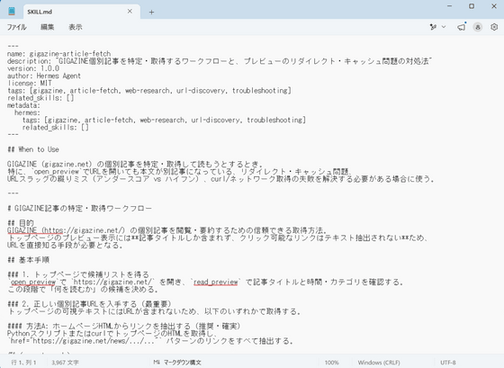The height and width of the screenshot is (368, 504).
Task: Click the '#### 方法A' heading line
Action: coord(123,327)
